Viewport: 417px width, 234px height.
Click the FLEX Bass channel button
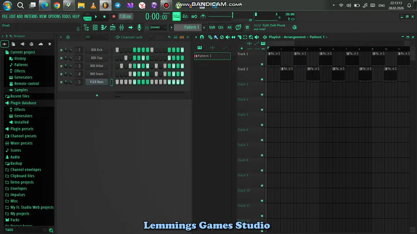click(x=96, y=82)
